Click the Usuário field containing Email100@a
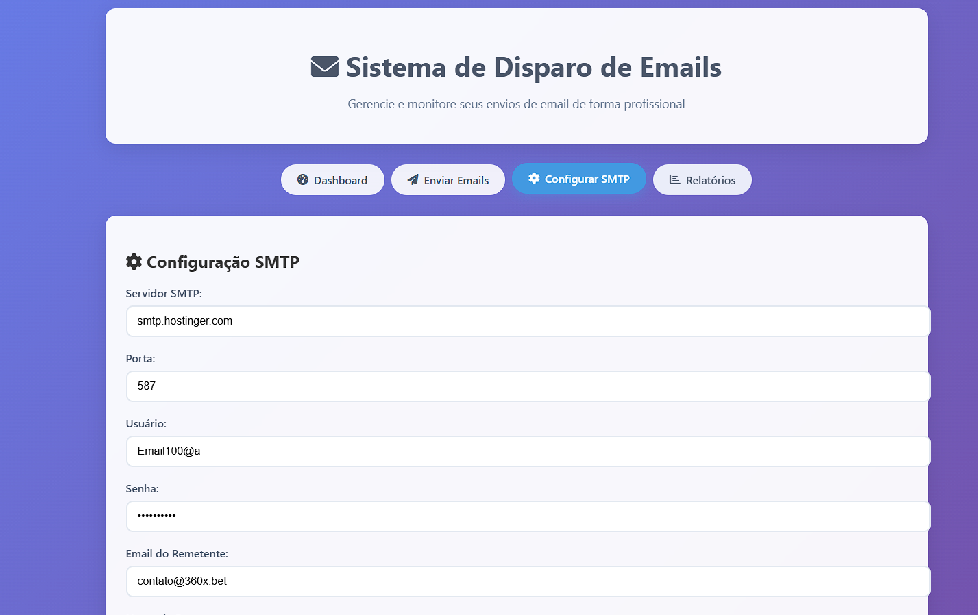The image size is (978, 615). (x=528, y=451)
